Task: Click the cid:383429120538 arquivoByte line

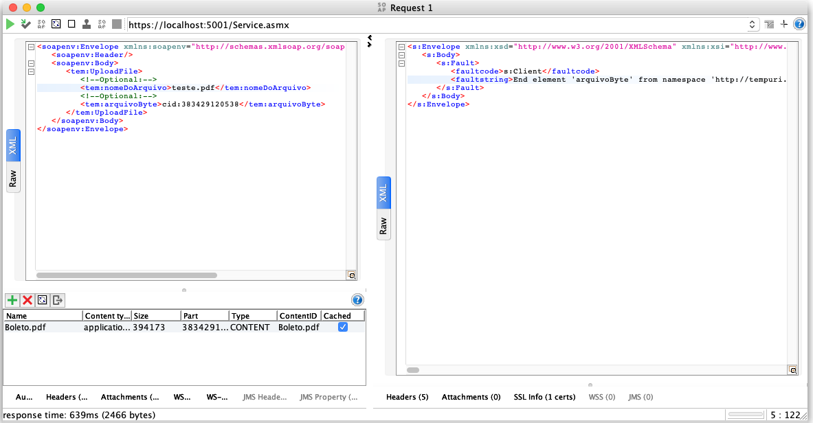Action: (203, 104)
